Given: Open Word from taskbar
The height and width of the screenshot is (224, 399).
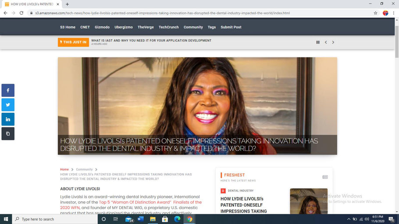Looking at the screenshot, I should click(140, 219).
